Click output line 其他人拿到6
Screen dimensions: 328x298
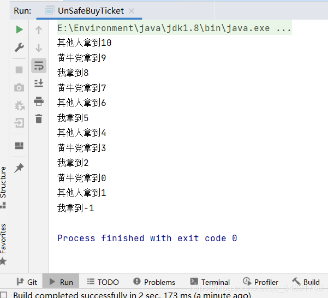[81, 103]
